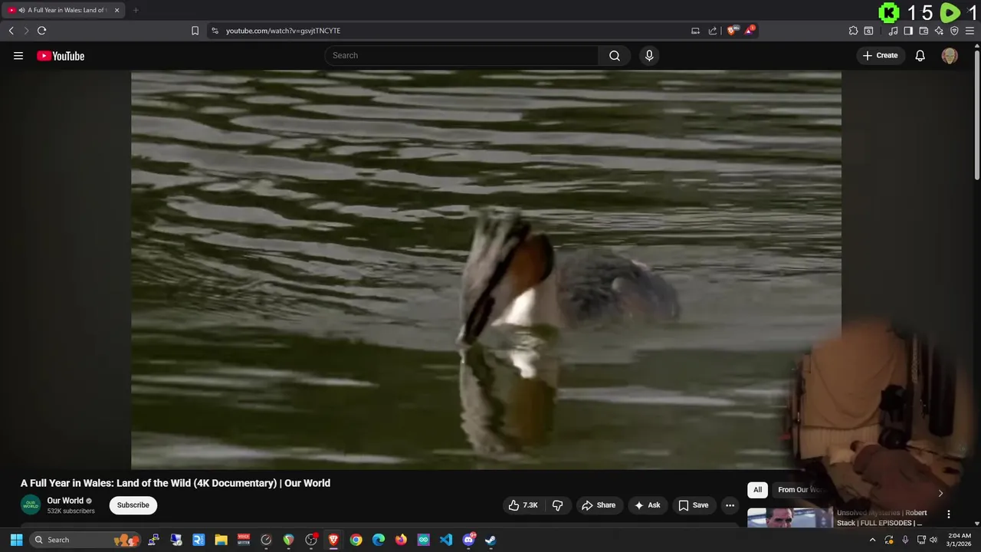This screenshot has width=981, height=552.
Task: Open Steam from taskbar
Action: pos(490,540)
